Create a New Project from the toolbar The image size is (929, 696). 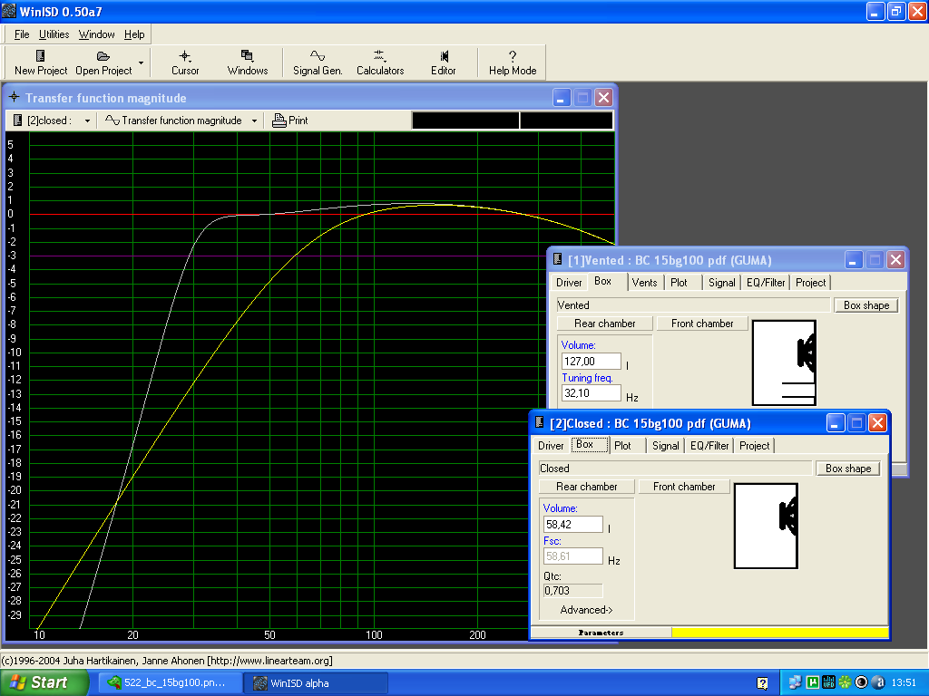(41, 63)
